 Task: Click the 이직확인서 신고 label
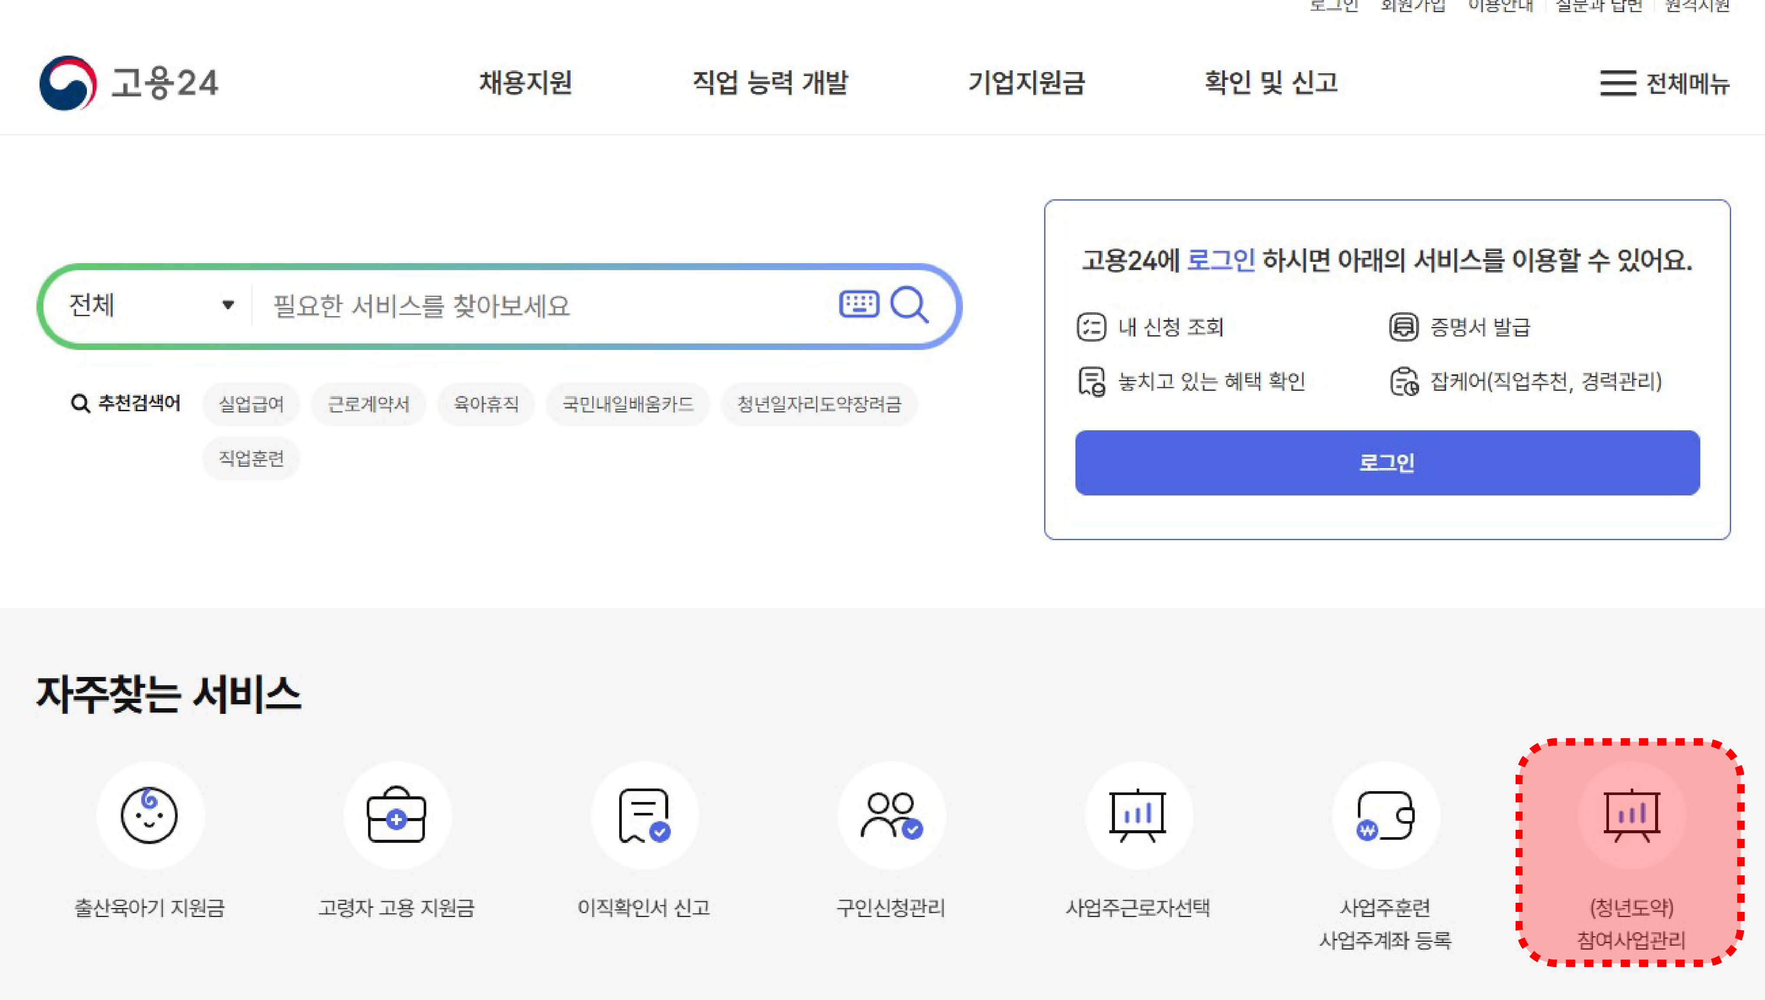(x=644, y=908)
